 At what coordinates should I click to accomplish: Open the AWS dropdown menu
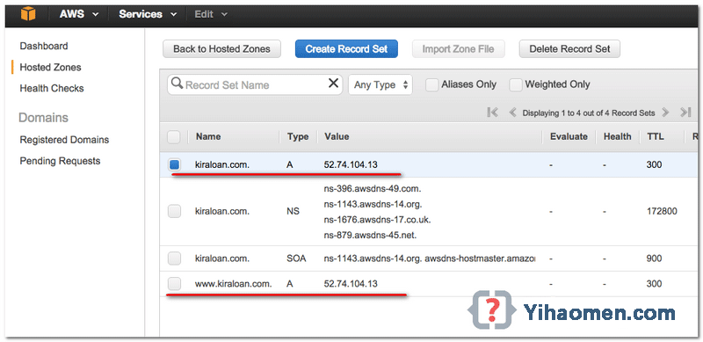78,14
